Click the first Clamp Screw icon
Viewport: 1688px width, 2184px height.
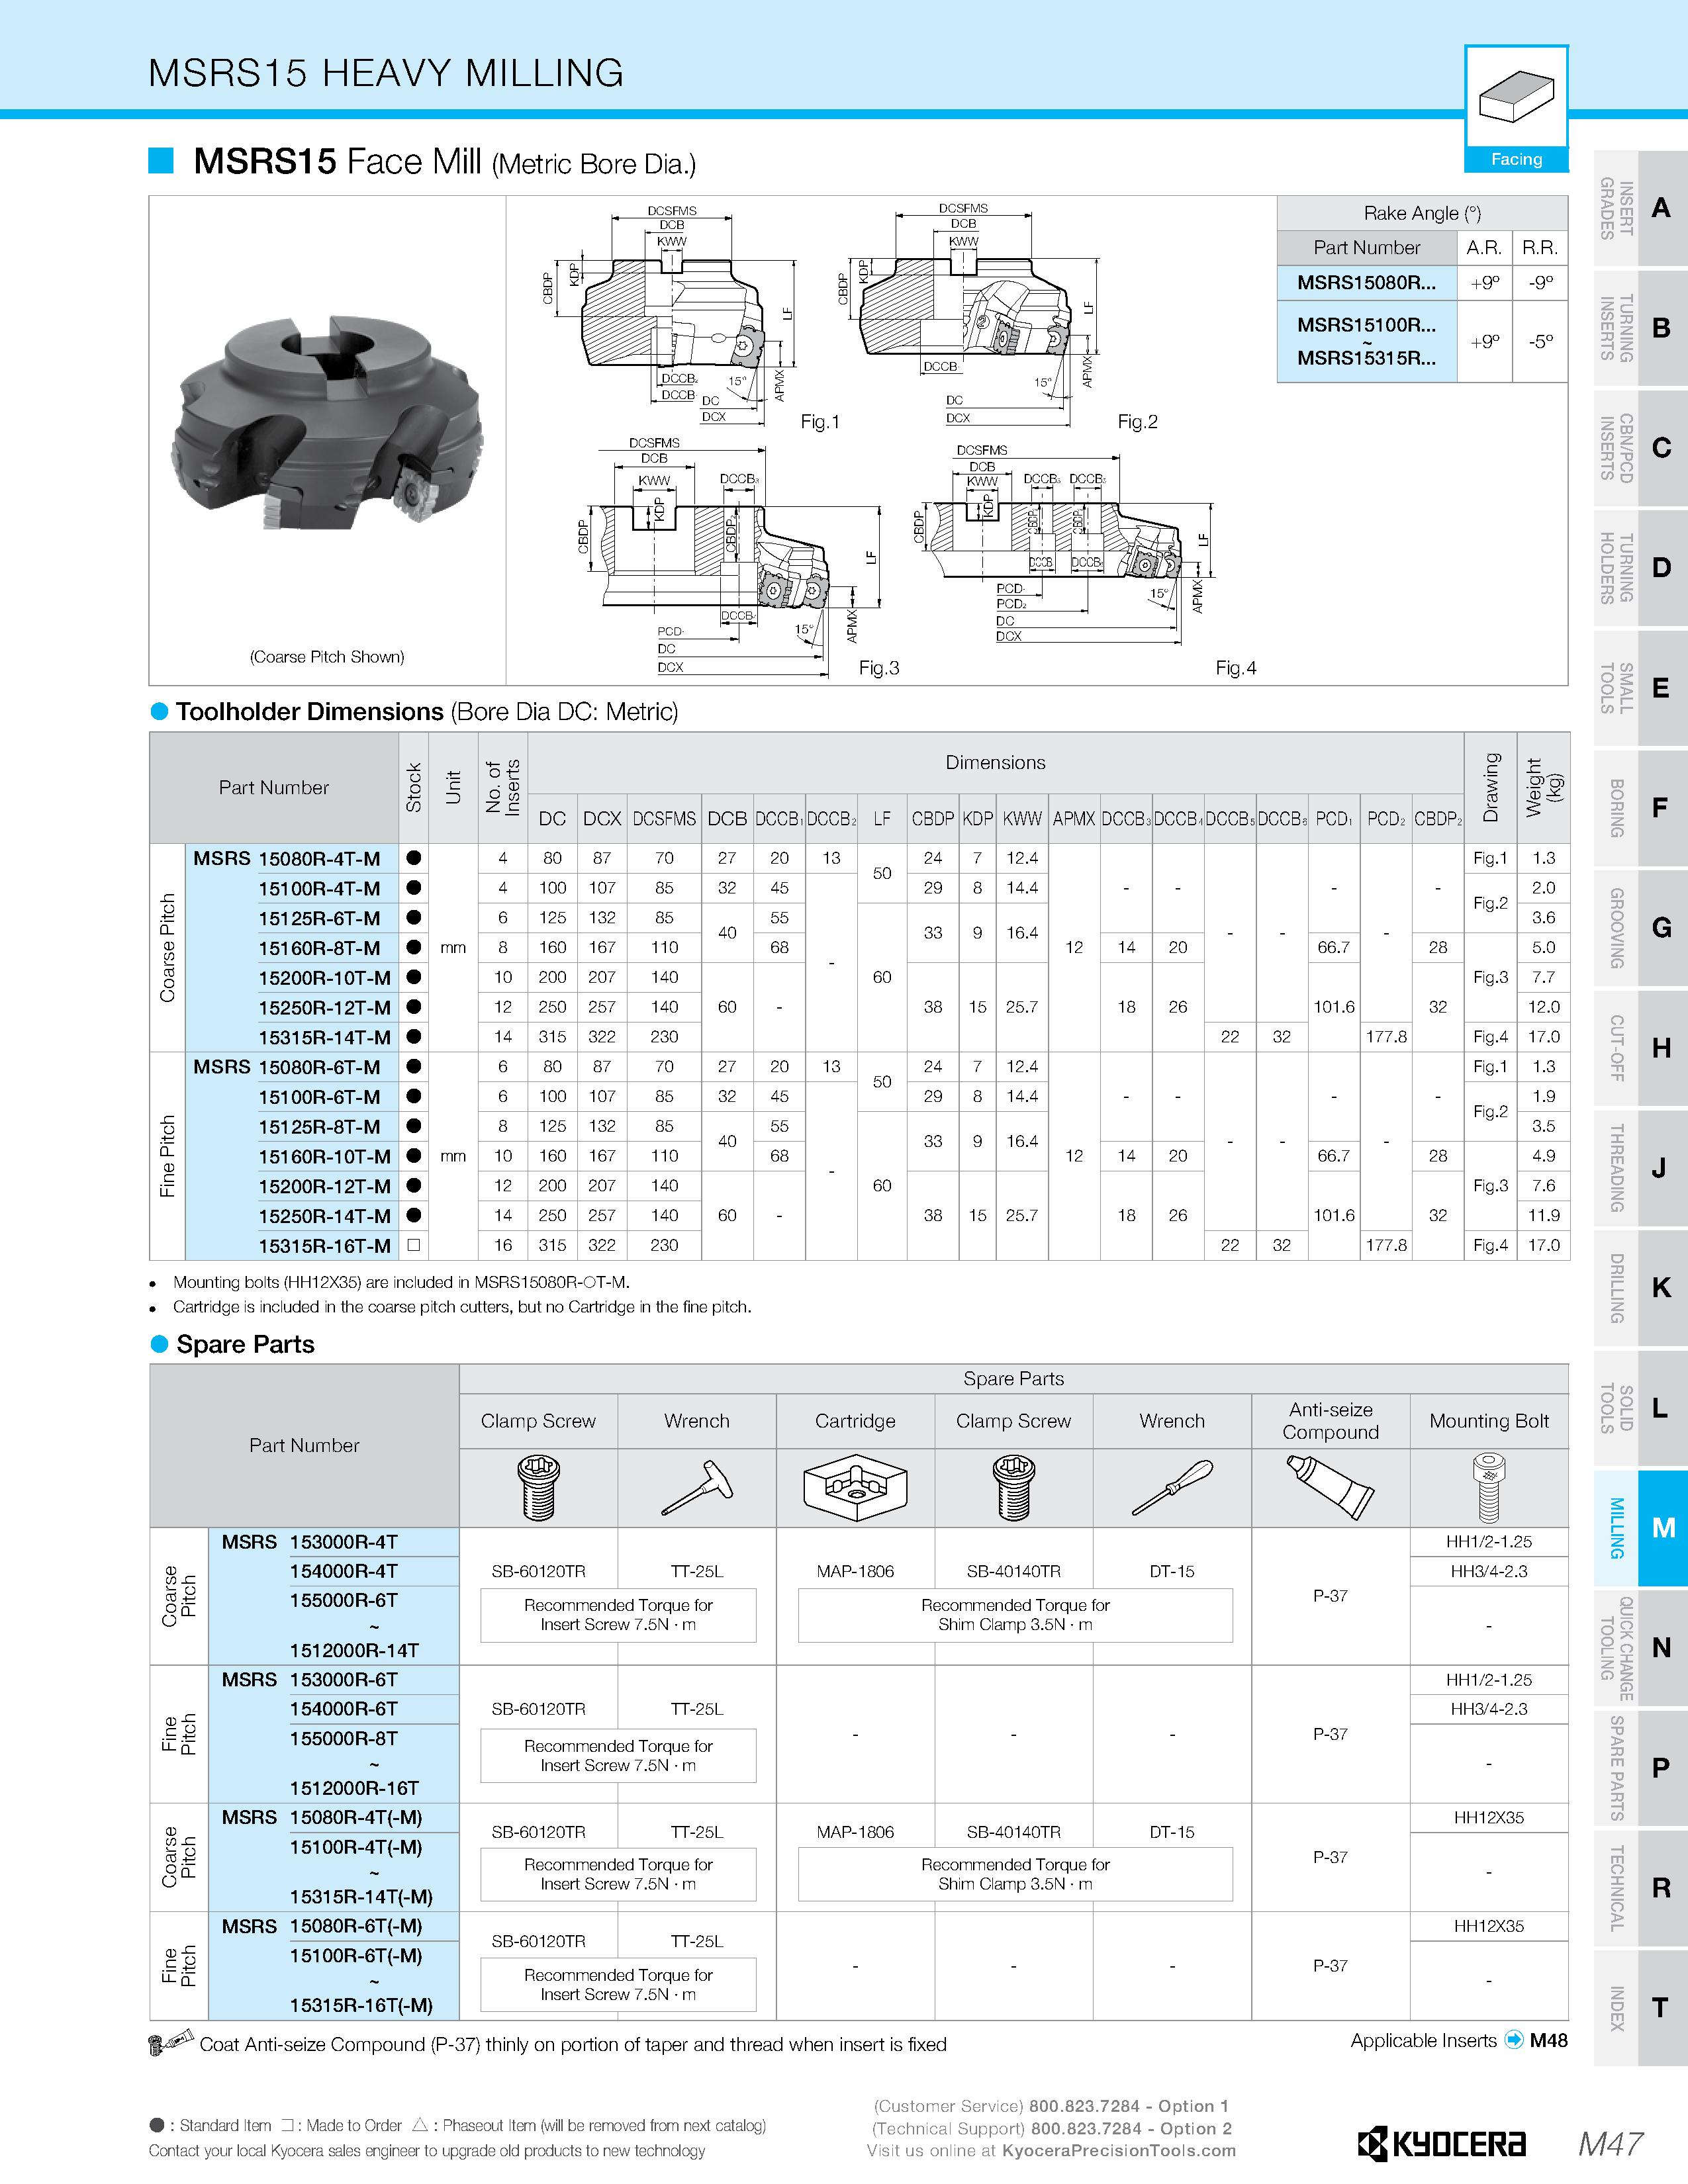pyautogui.click(x=538, y=1488)
